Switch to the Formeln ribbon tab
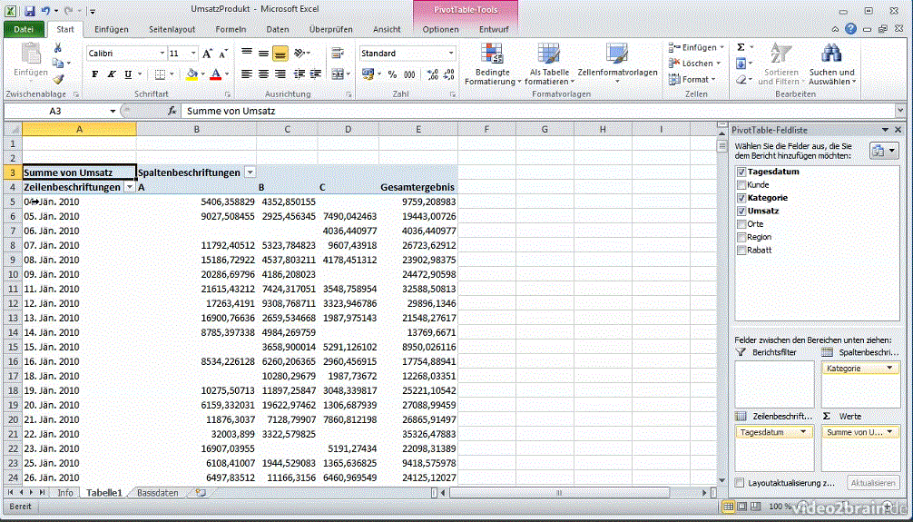 231,29
